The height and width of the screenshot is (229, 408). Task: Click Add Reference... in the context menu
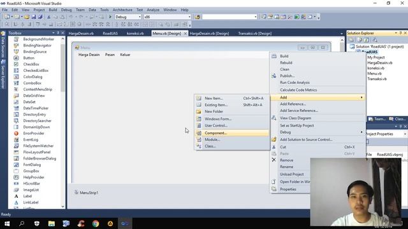pos(317,104)
